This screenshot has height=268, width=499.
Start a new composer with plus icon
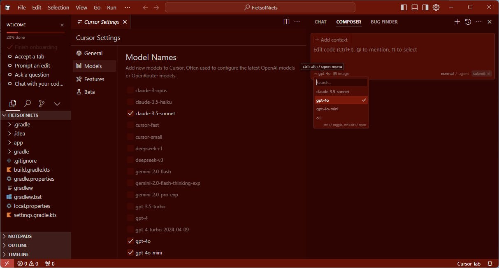click(457, 22)
